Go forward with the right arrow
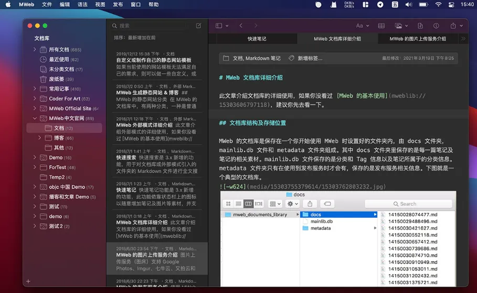The image size is (477, 293). click(256, 26)
